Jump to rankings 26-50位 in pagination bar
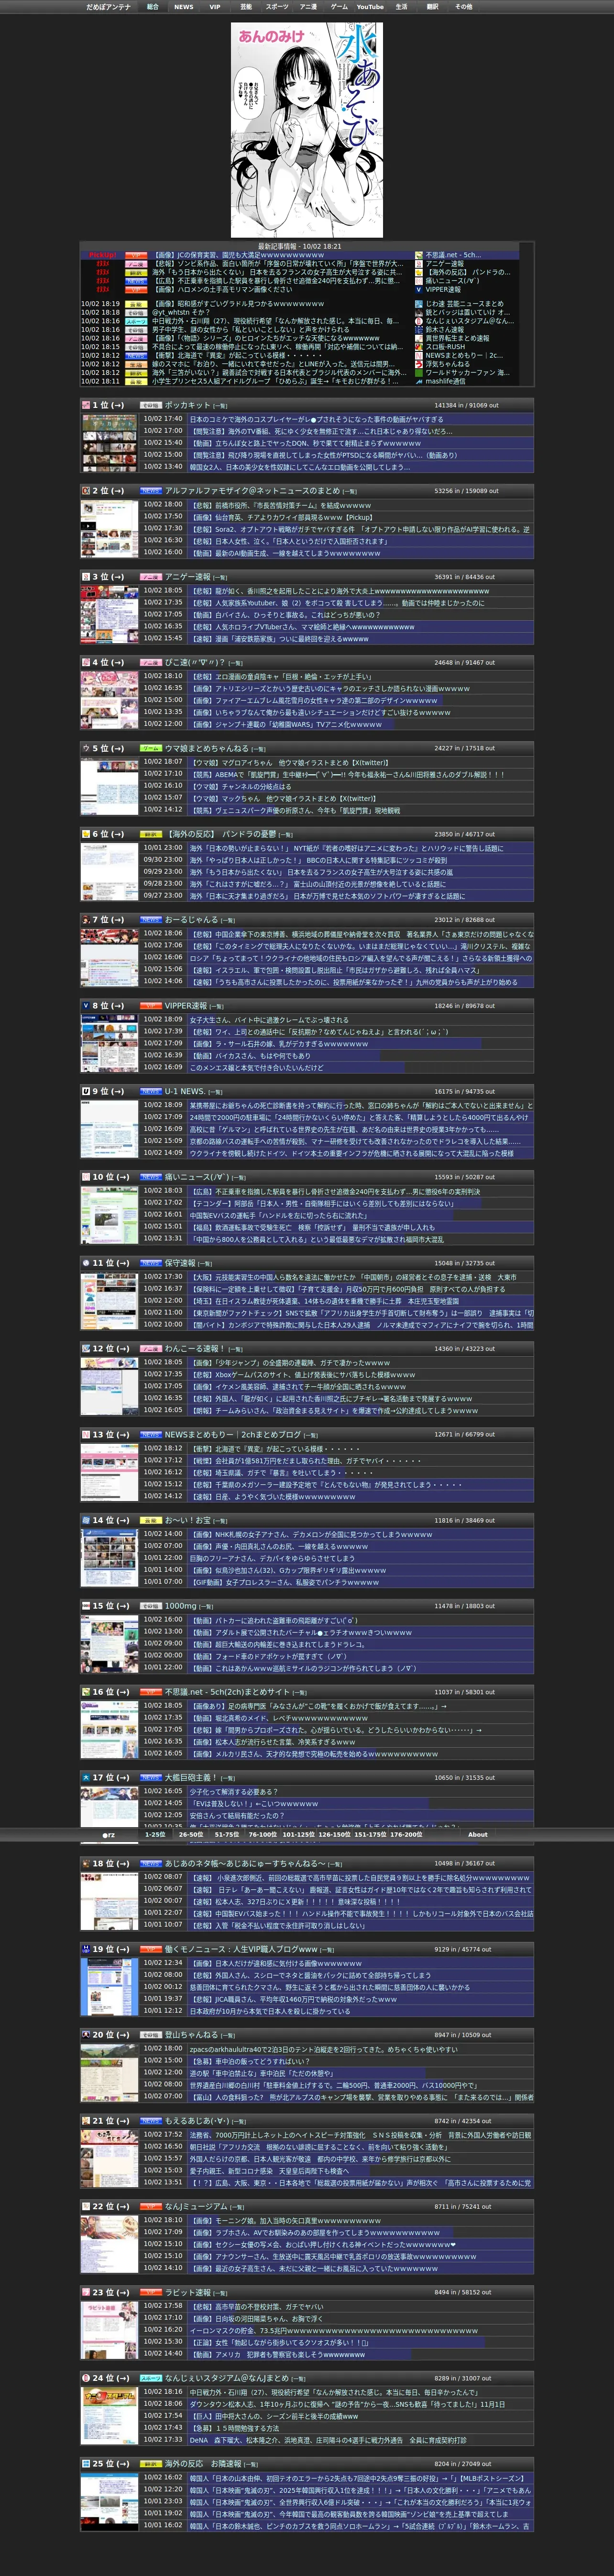The width and height of the screenshot is (614, 2576). pyautogui.click(x=191, y=1835)
